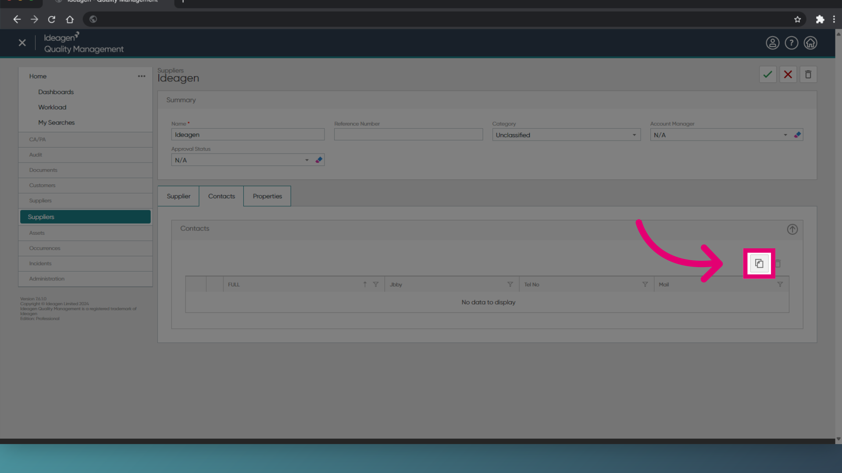
Task: Expand the Incidents sidebar section
Action: 86,264
